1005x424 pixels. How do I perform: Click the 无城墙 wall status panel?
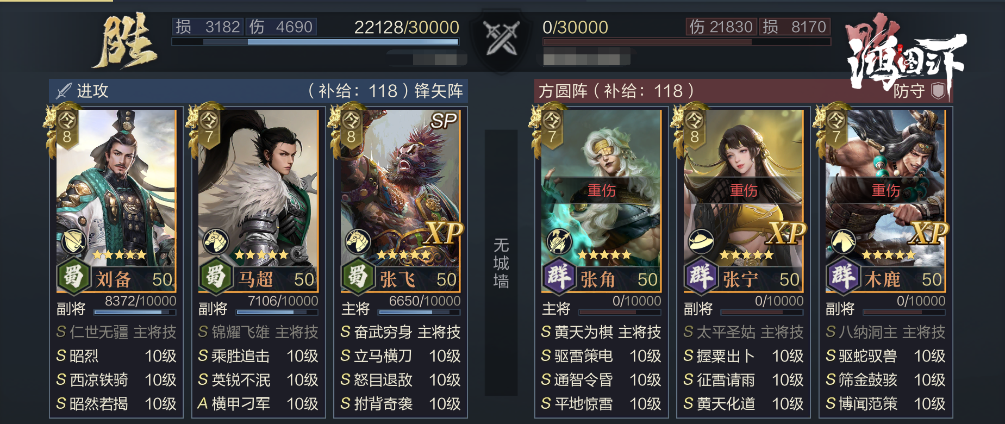coord(501,263)
